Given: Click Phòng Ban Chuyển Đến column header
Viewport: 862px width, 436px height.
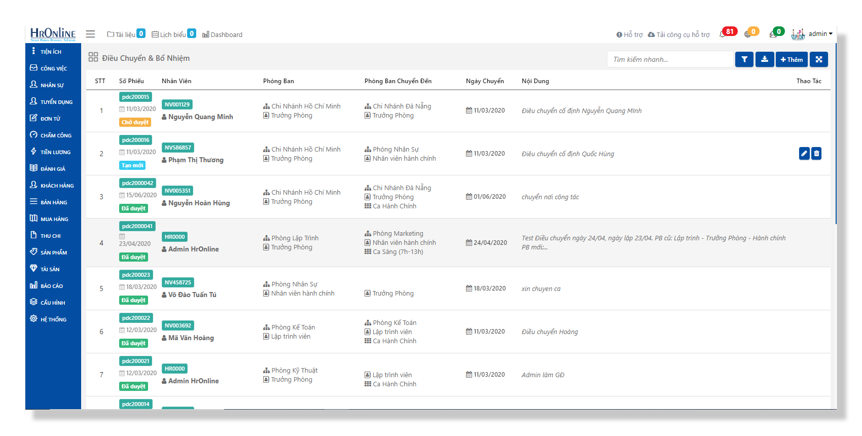Looking at the screenshot, I should [x=398, y=81].
